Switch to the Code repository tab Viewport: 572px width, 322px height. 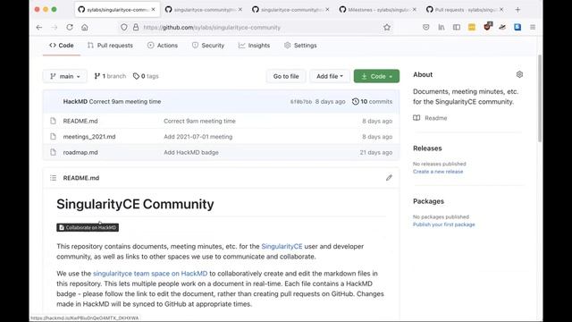click(62, 46)
